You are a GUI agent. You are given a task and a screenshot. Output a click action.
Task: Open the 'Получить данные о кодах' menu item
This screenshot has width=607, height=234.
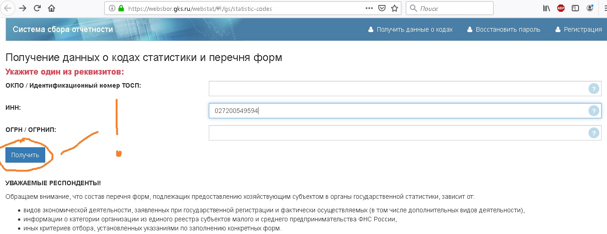(x=410, y=29)
